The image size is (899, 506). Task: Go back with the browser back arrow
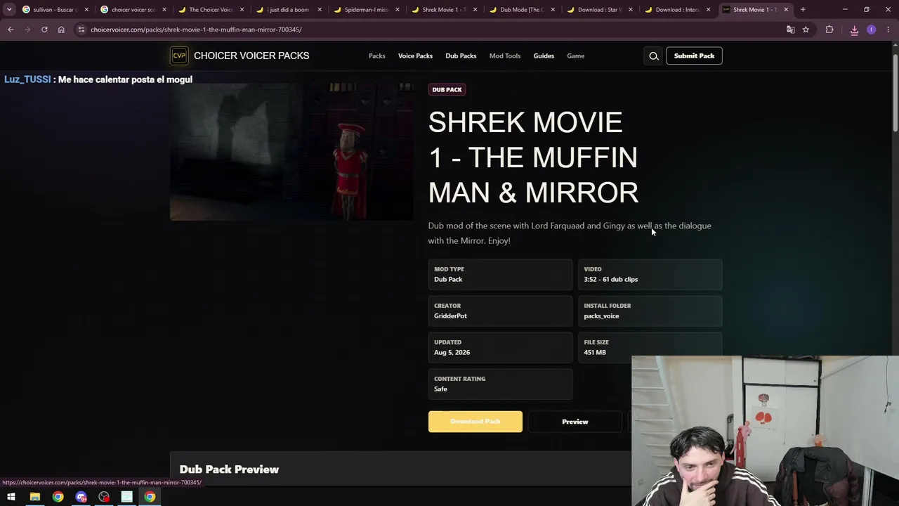11,30
